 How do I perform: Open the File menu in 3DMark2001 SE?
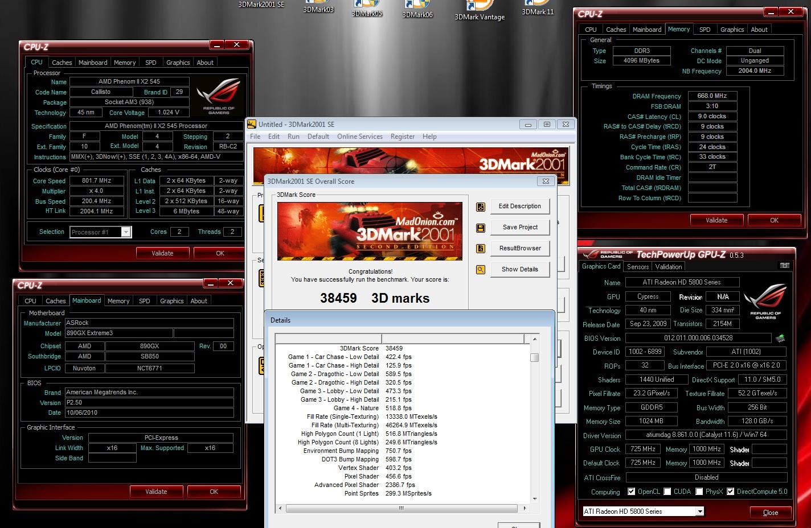255,137
